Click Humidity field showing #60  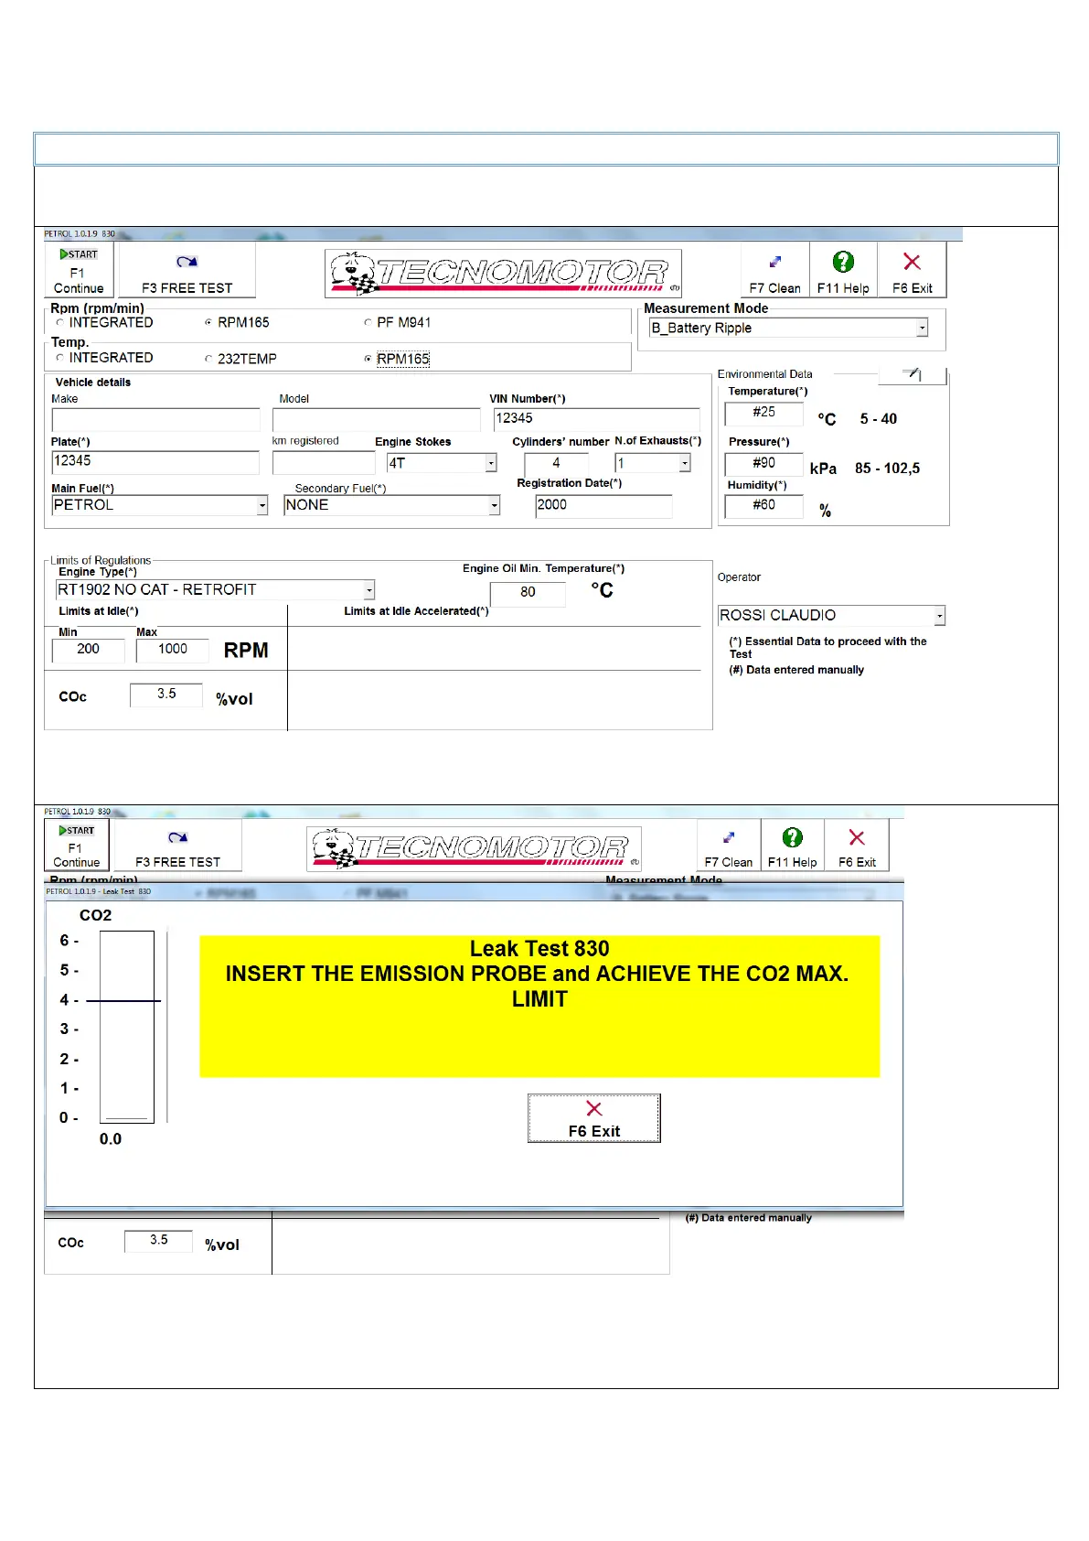click(x=764, y=506)
